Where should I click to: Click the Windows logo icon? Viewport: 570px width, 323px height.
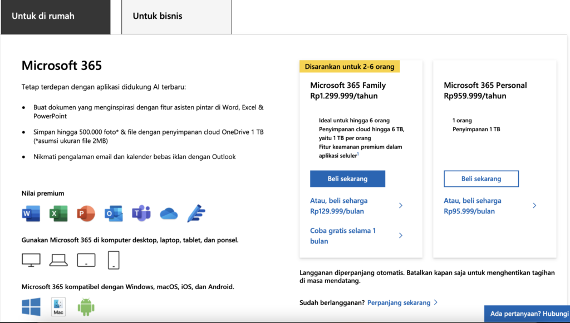(x=31, y=307)
